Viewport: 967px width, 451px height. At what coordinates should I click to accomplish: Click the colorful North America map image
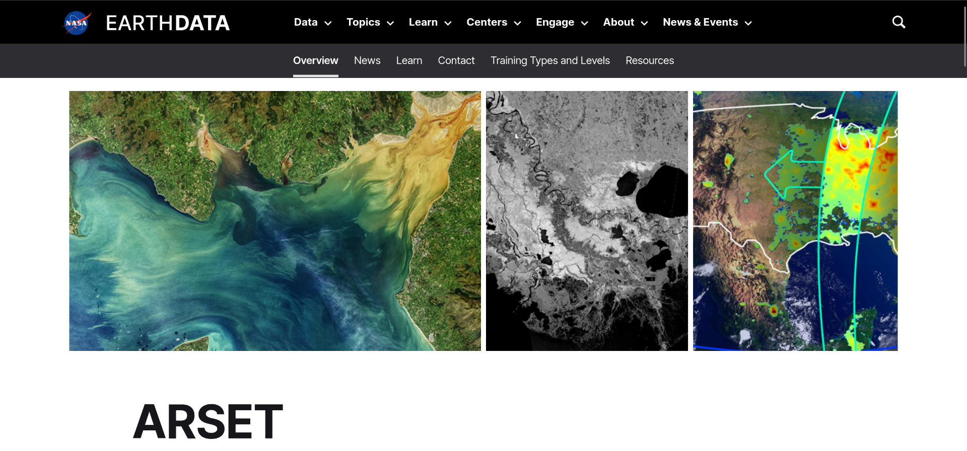[x=795, y=221]
